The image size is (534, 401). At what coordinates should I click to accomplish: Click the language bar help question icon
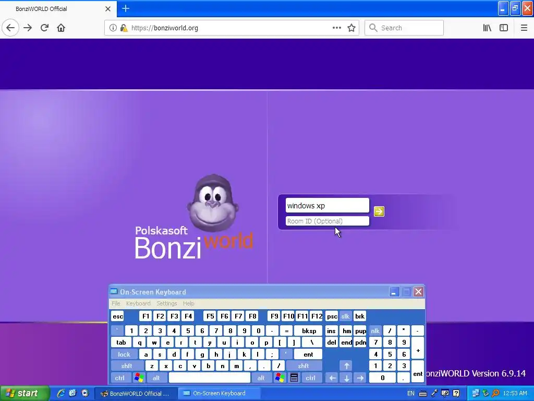coord(456,394)
